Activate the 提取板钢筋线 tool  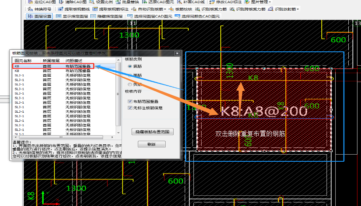tap(74, 9)
